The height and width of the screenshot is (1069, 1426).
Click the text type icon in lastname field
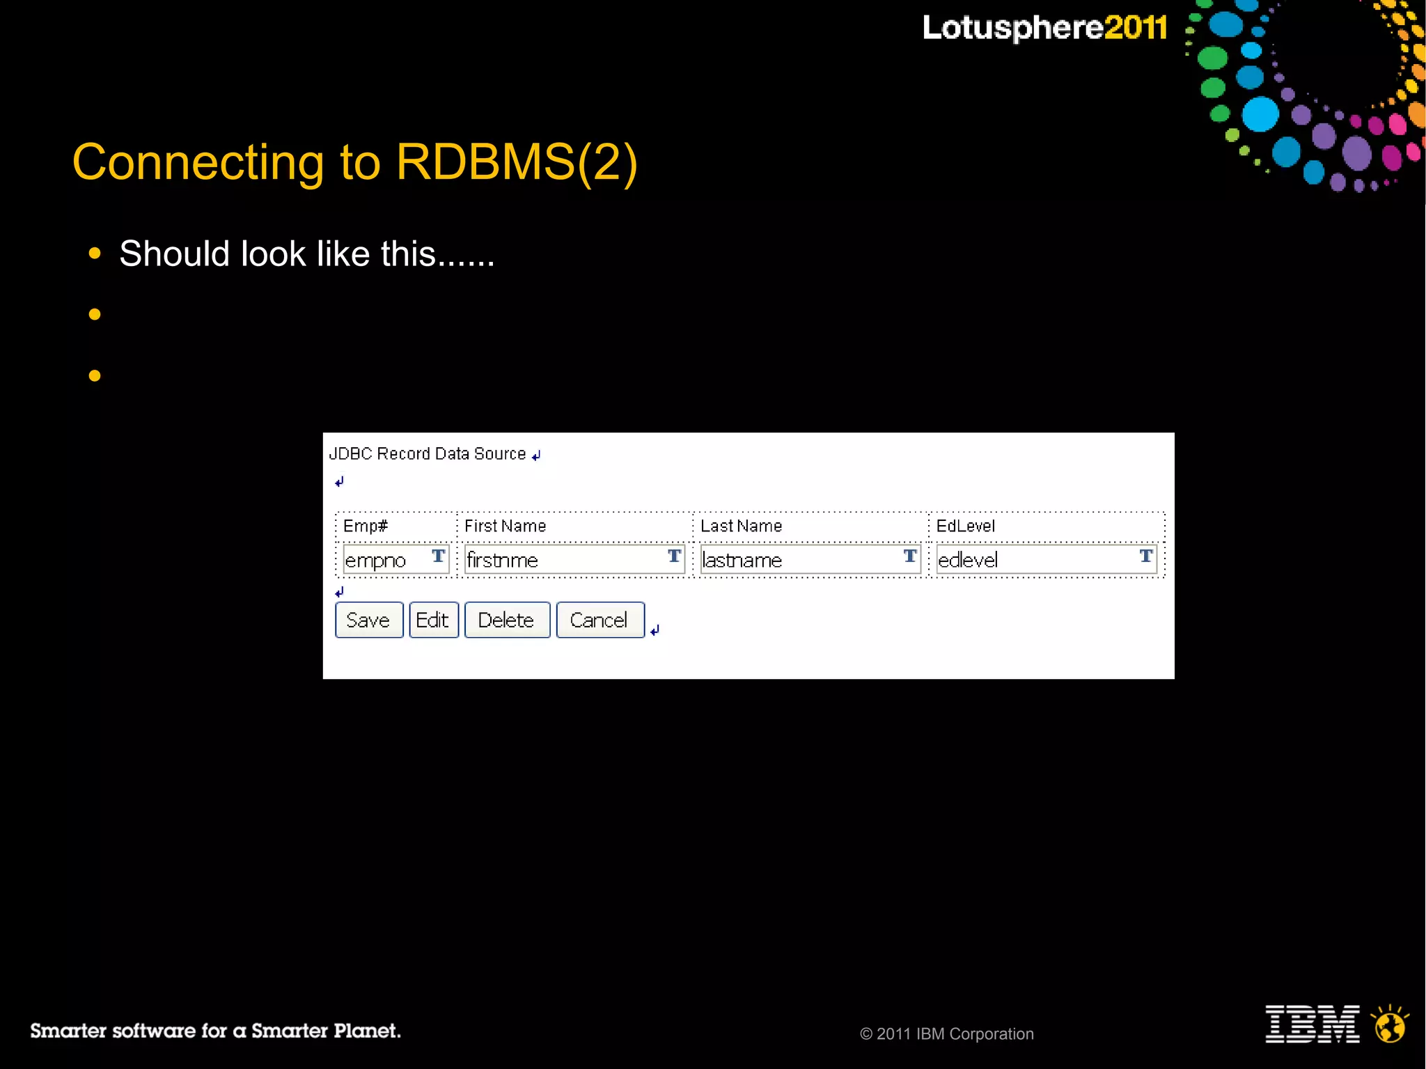coord(910,556)
